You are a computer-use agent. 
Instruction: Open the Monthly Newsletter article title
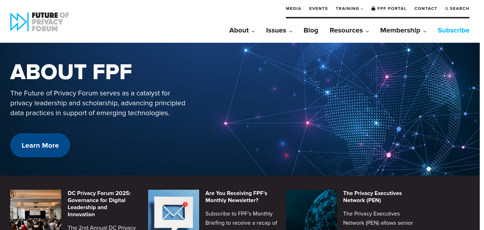tap(236, 197)
